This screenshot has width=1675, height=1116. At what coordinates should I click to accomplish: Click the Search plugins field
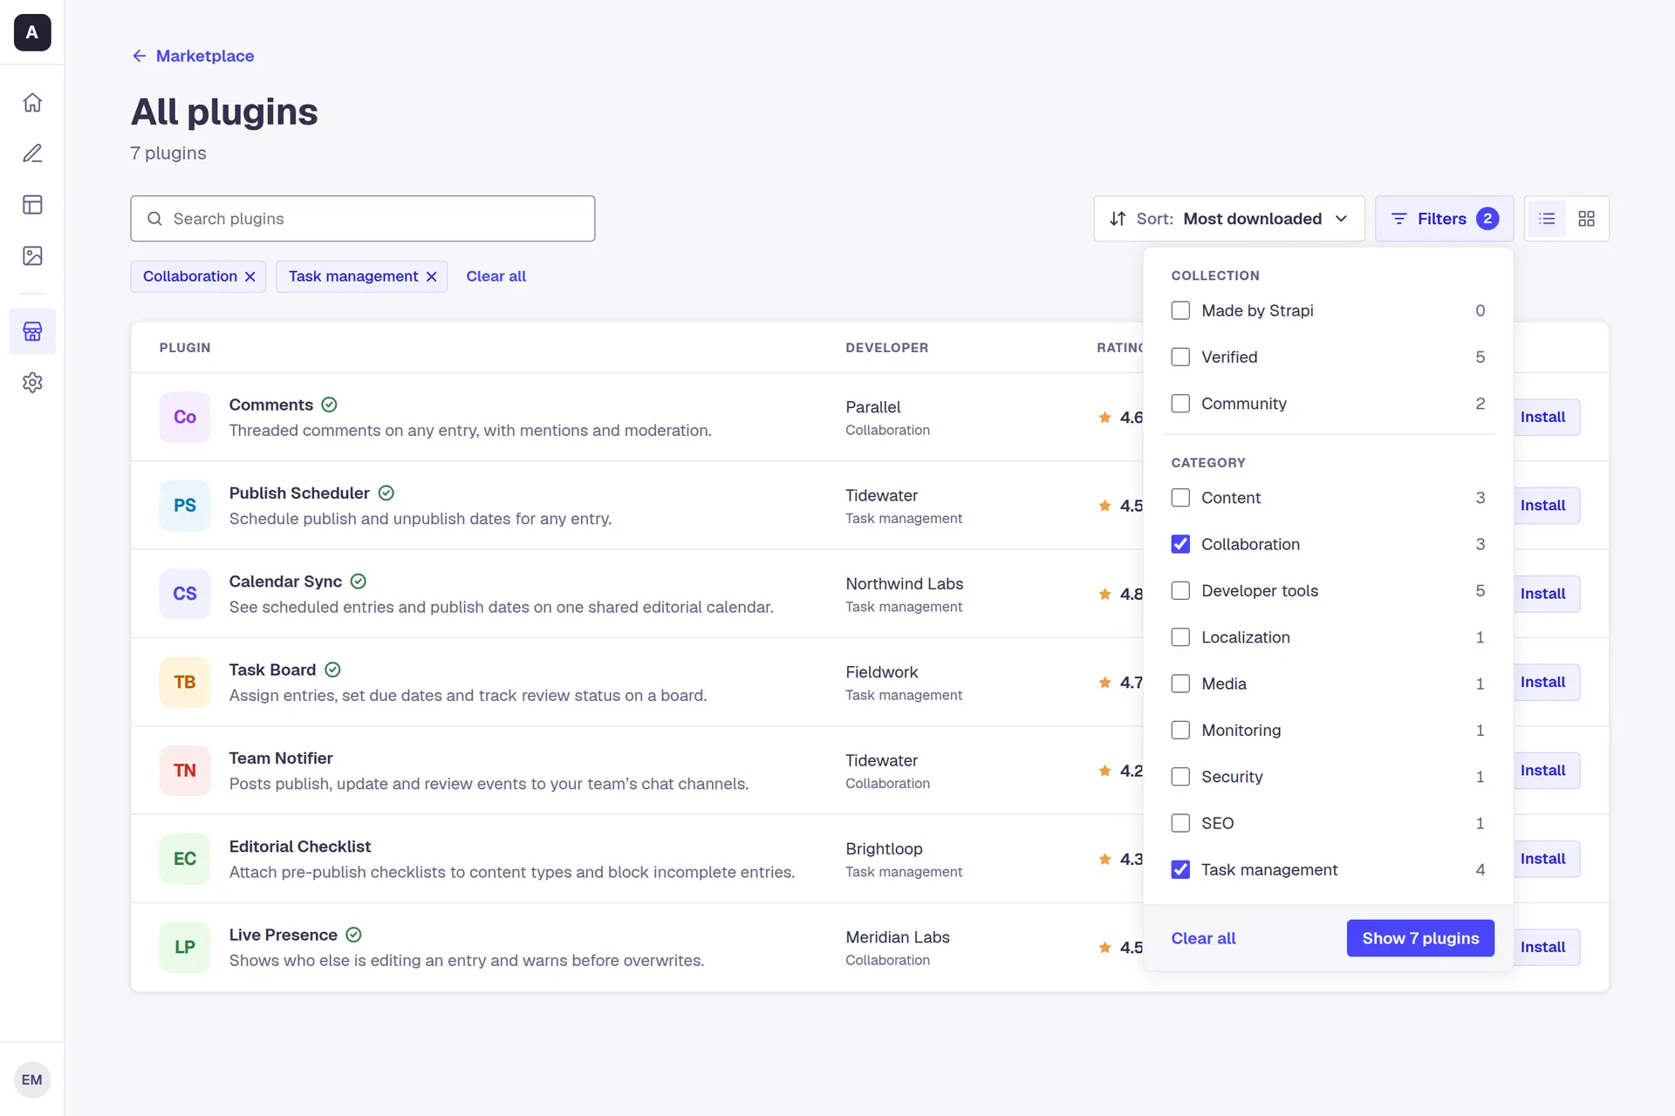363,219
